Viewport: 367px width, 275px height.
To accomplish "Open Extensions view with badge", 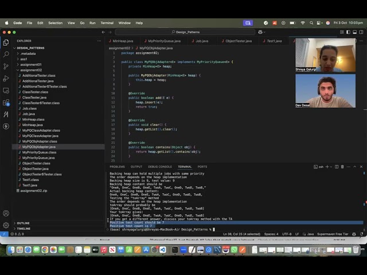I will 6,103.
